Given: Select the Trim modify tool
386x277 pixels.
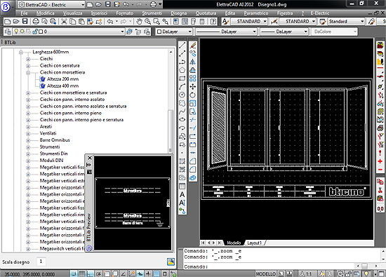Looking at the screenshot, I should point(193,120).
